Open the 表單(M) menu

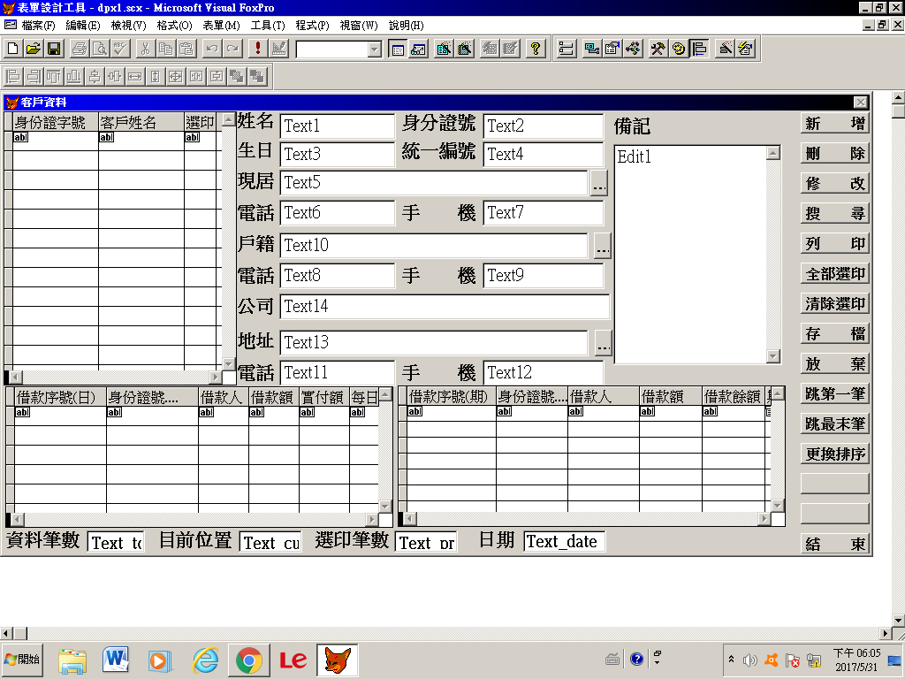221,26
